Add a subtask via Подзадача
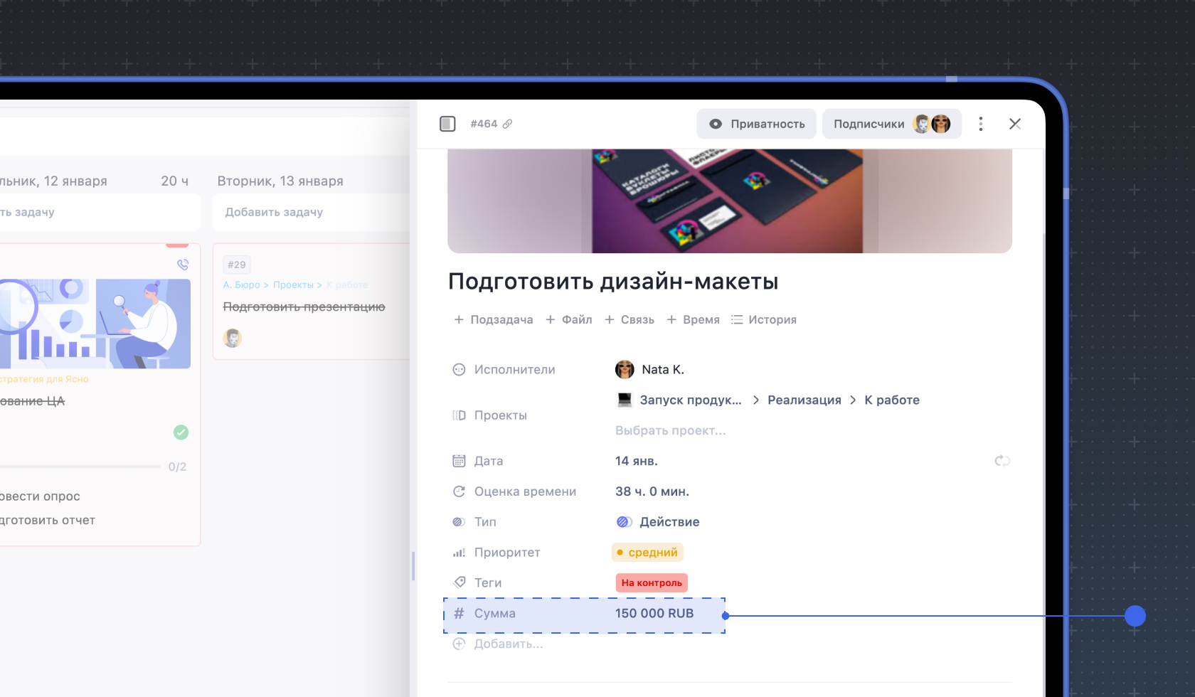 tap(494, 320)
